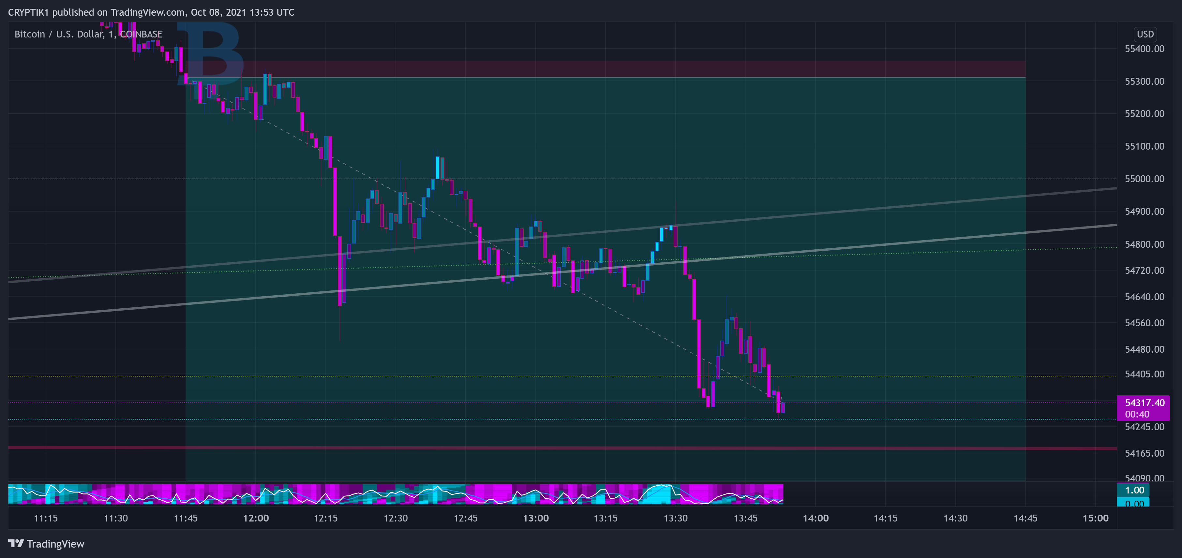The image size is (1182, 558).
Task: Click the Bitcoin / U.S. Dollar symbol title
Action: (x=88, y=34)
